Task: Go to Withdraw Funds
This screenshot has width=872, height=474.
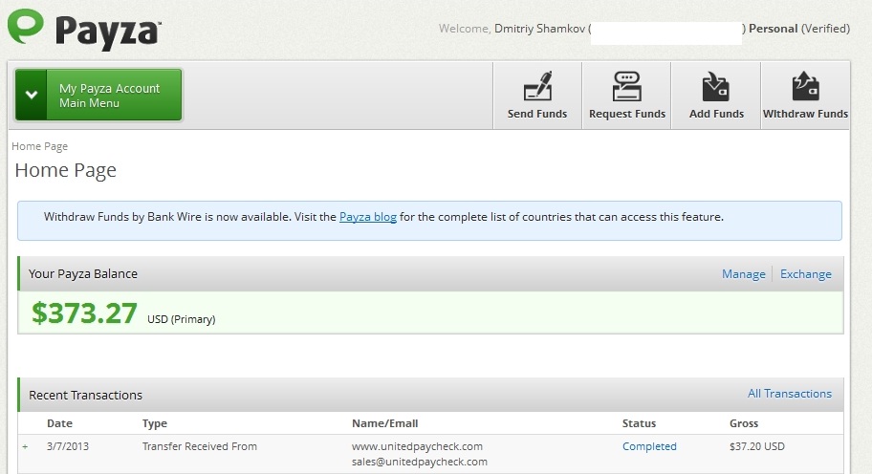Action: click(805, 96)
